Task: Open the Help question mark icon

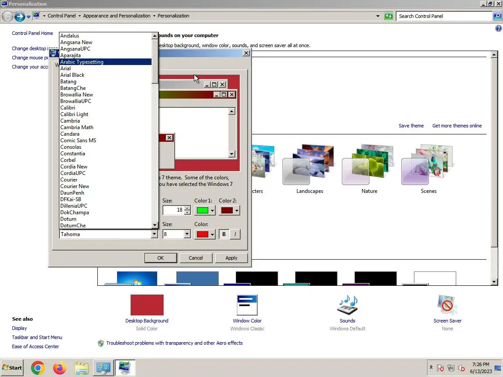Action: (498, 28)
